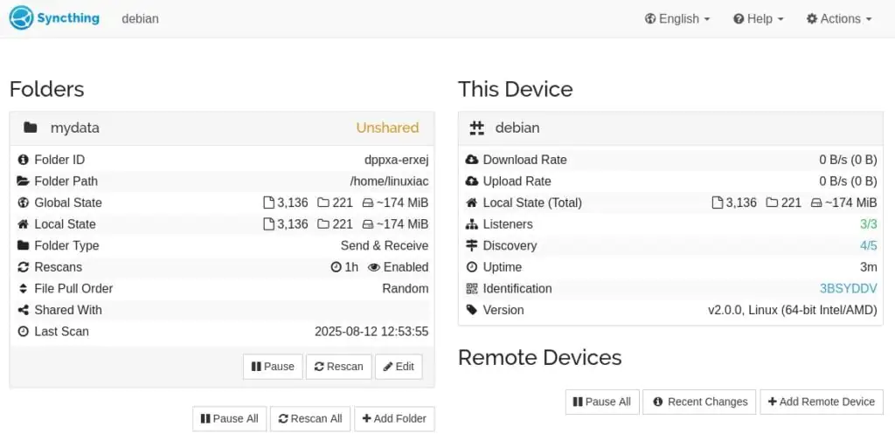Click the Rescans refresh icon
The image size is (895, 440).
(24, 267)
